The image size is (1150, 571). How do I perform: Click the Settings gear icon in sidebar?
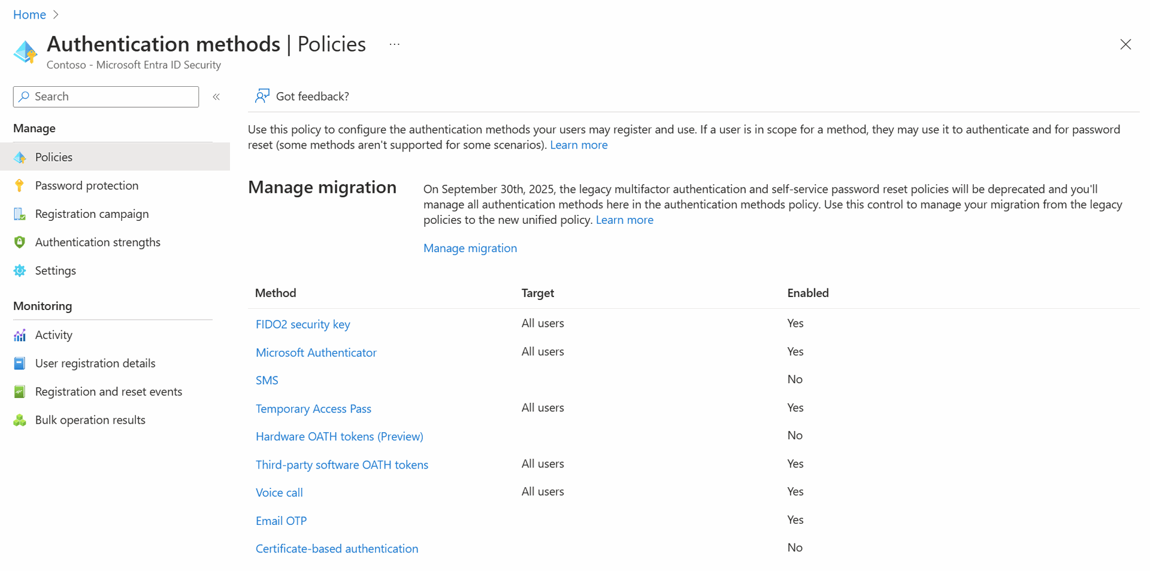coord(20,271)
